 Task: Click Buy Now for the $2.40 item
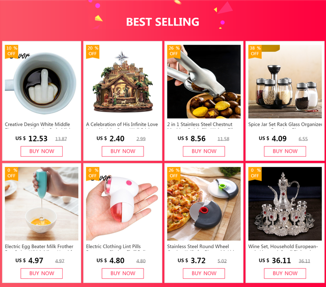point(123,151)
